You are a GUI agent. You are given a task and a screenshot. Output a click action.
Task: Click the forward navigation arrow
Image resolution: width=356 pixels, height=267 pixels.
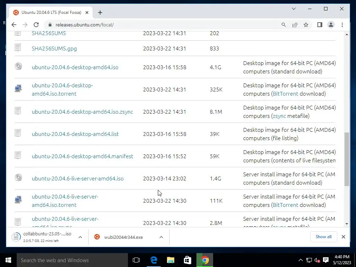25,25
